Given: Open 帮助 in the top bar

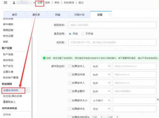Looking at the screenshot, I should coord(57,3).
